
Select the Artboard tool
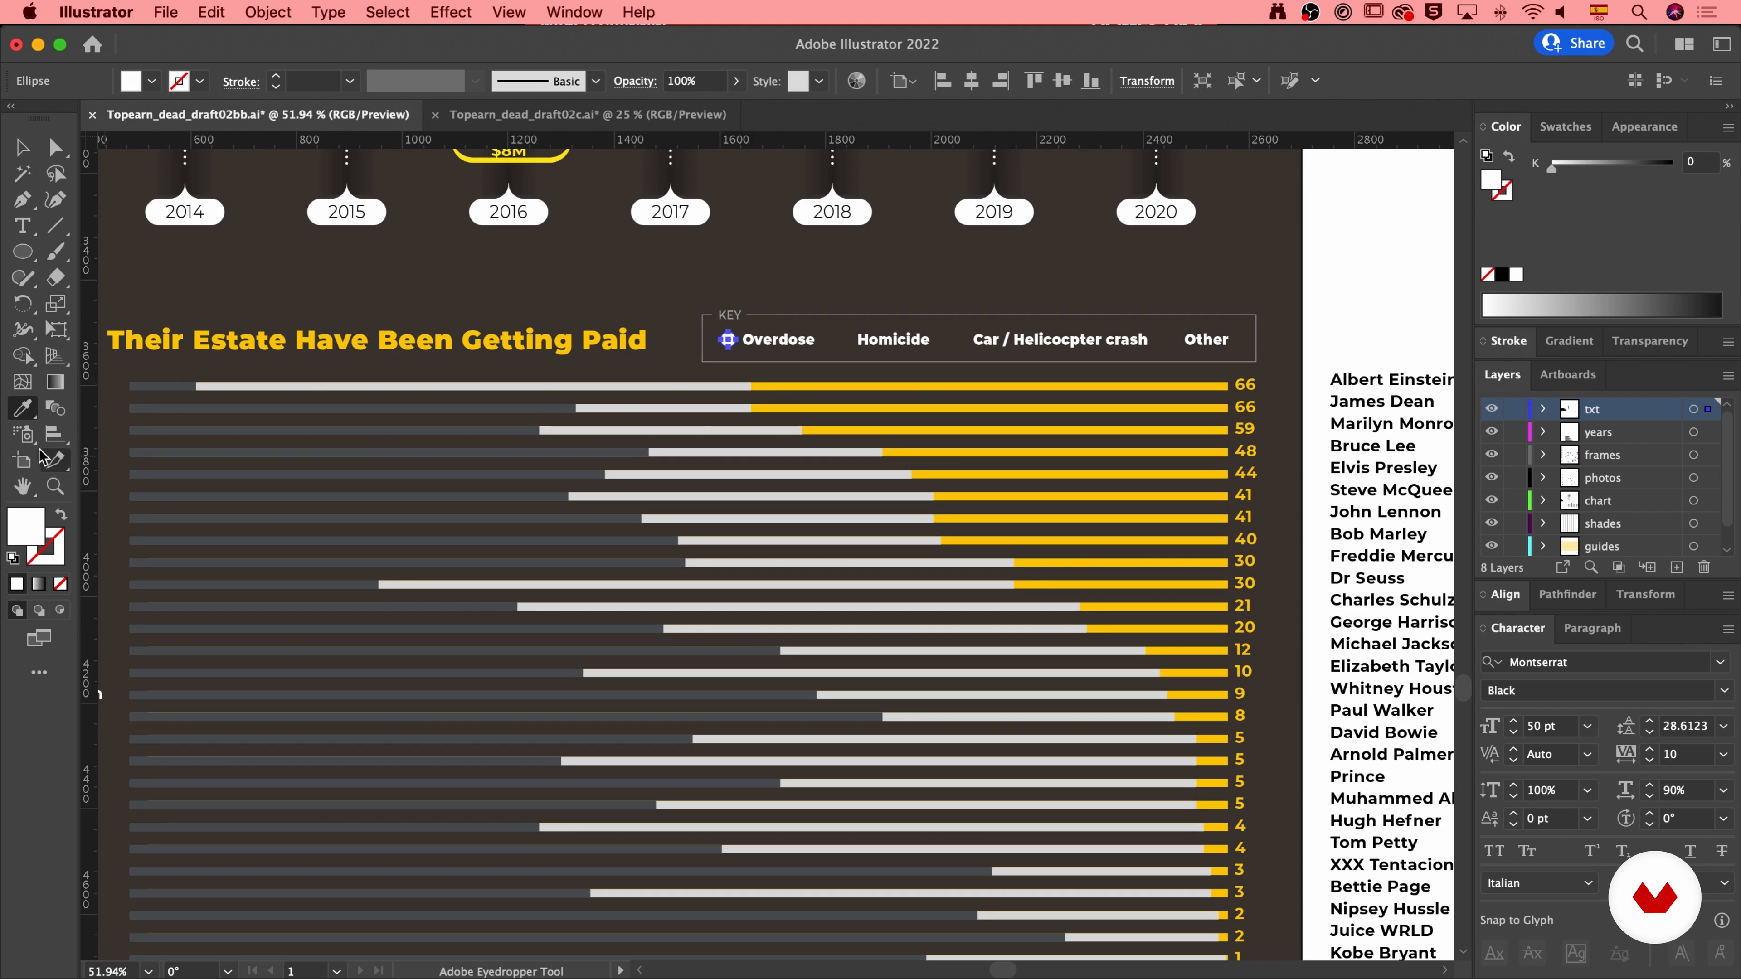pos(22,461)
